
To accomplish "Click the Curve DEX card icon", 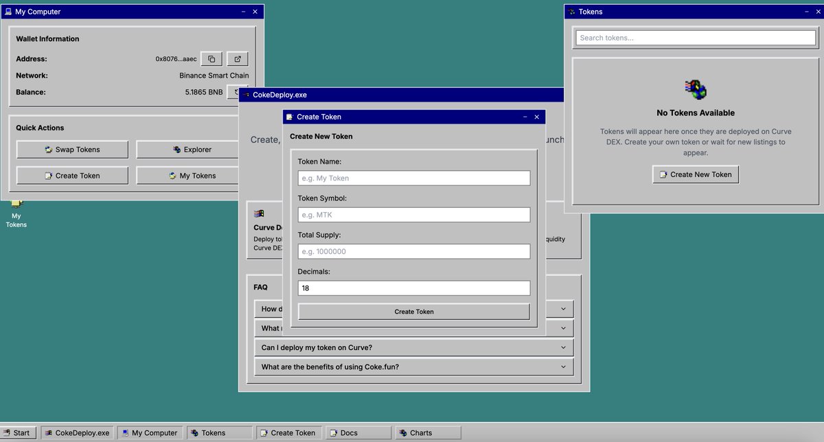I will click(x=259, y=214).
